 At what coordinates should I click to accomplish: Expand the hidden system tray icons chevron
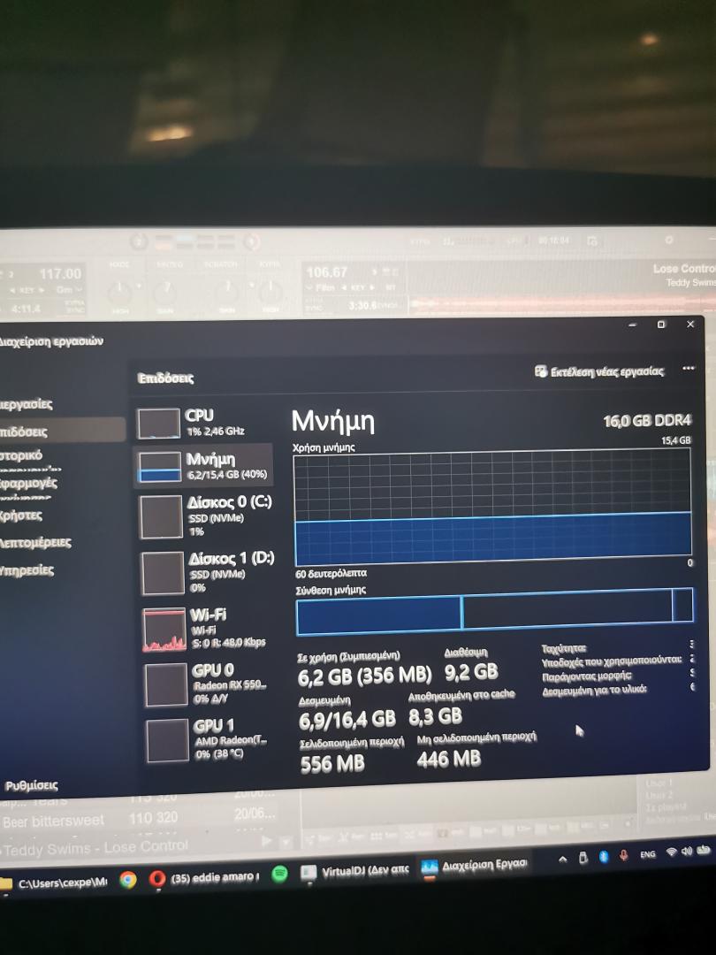(x=562, y=859)
